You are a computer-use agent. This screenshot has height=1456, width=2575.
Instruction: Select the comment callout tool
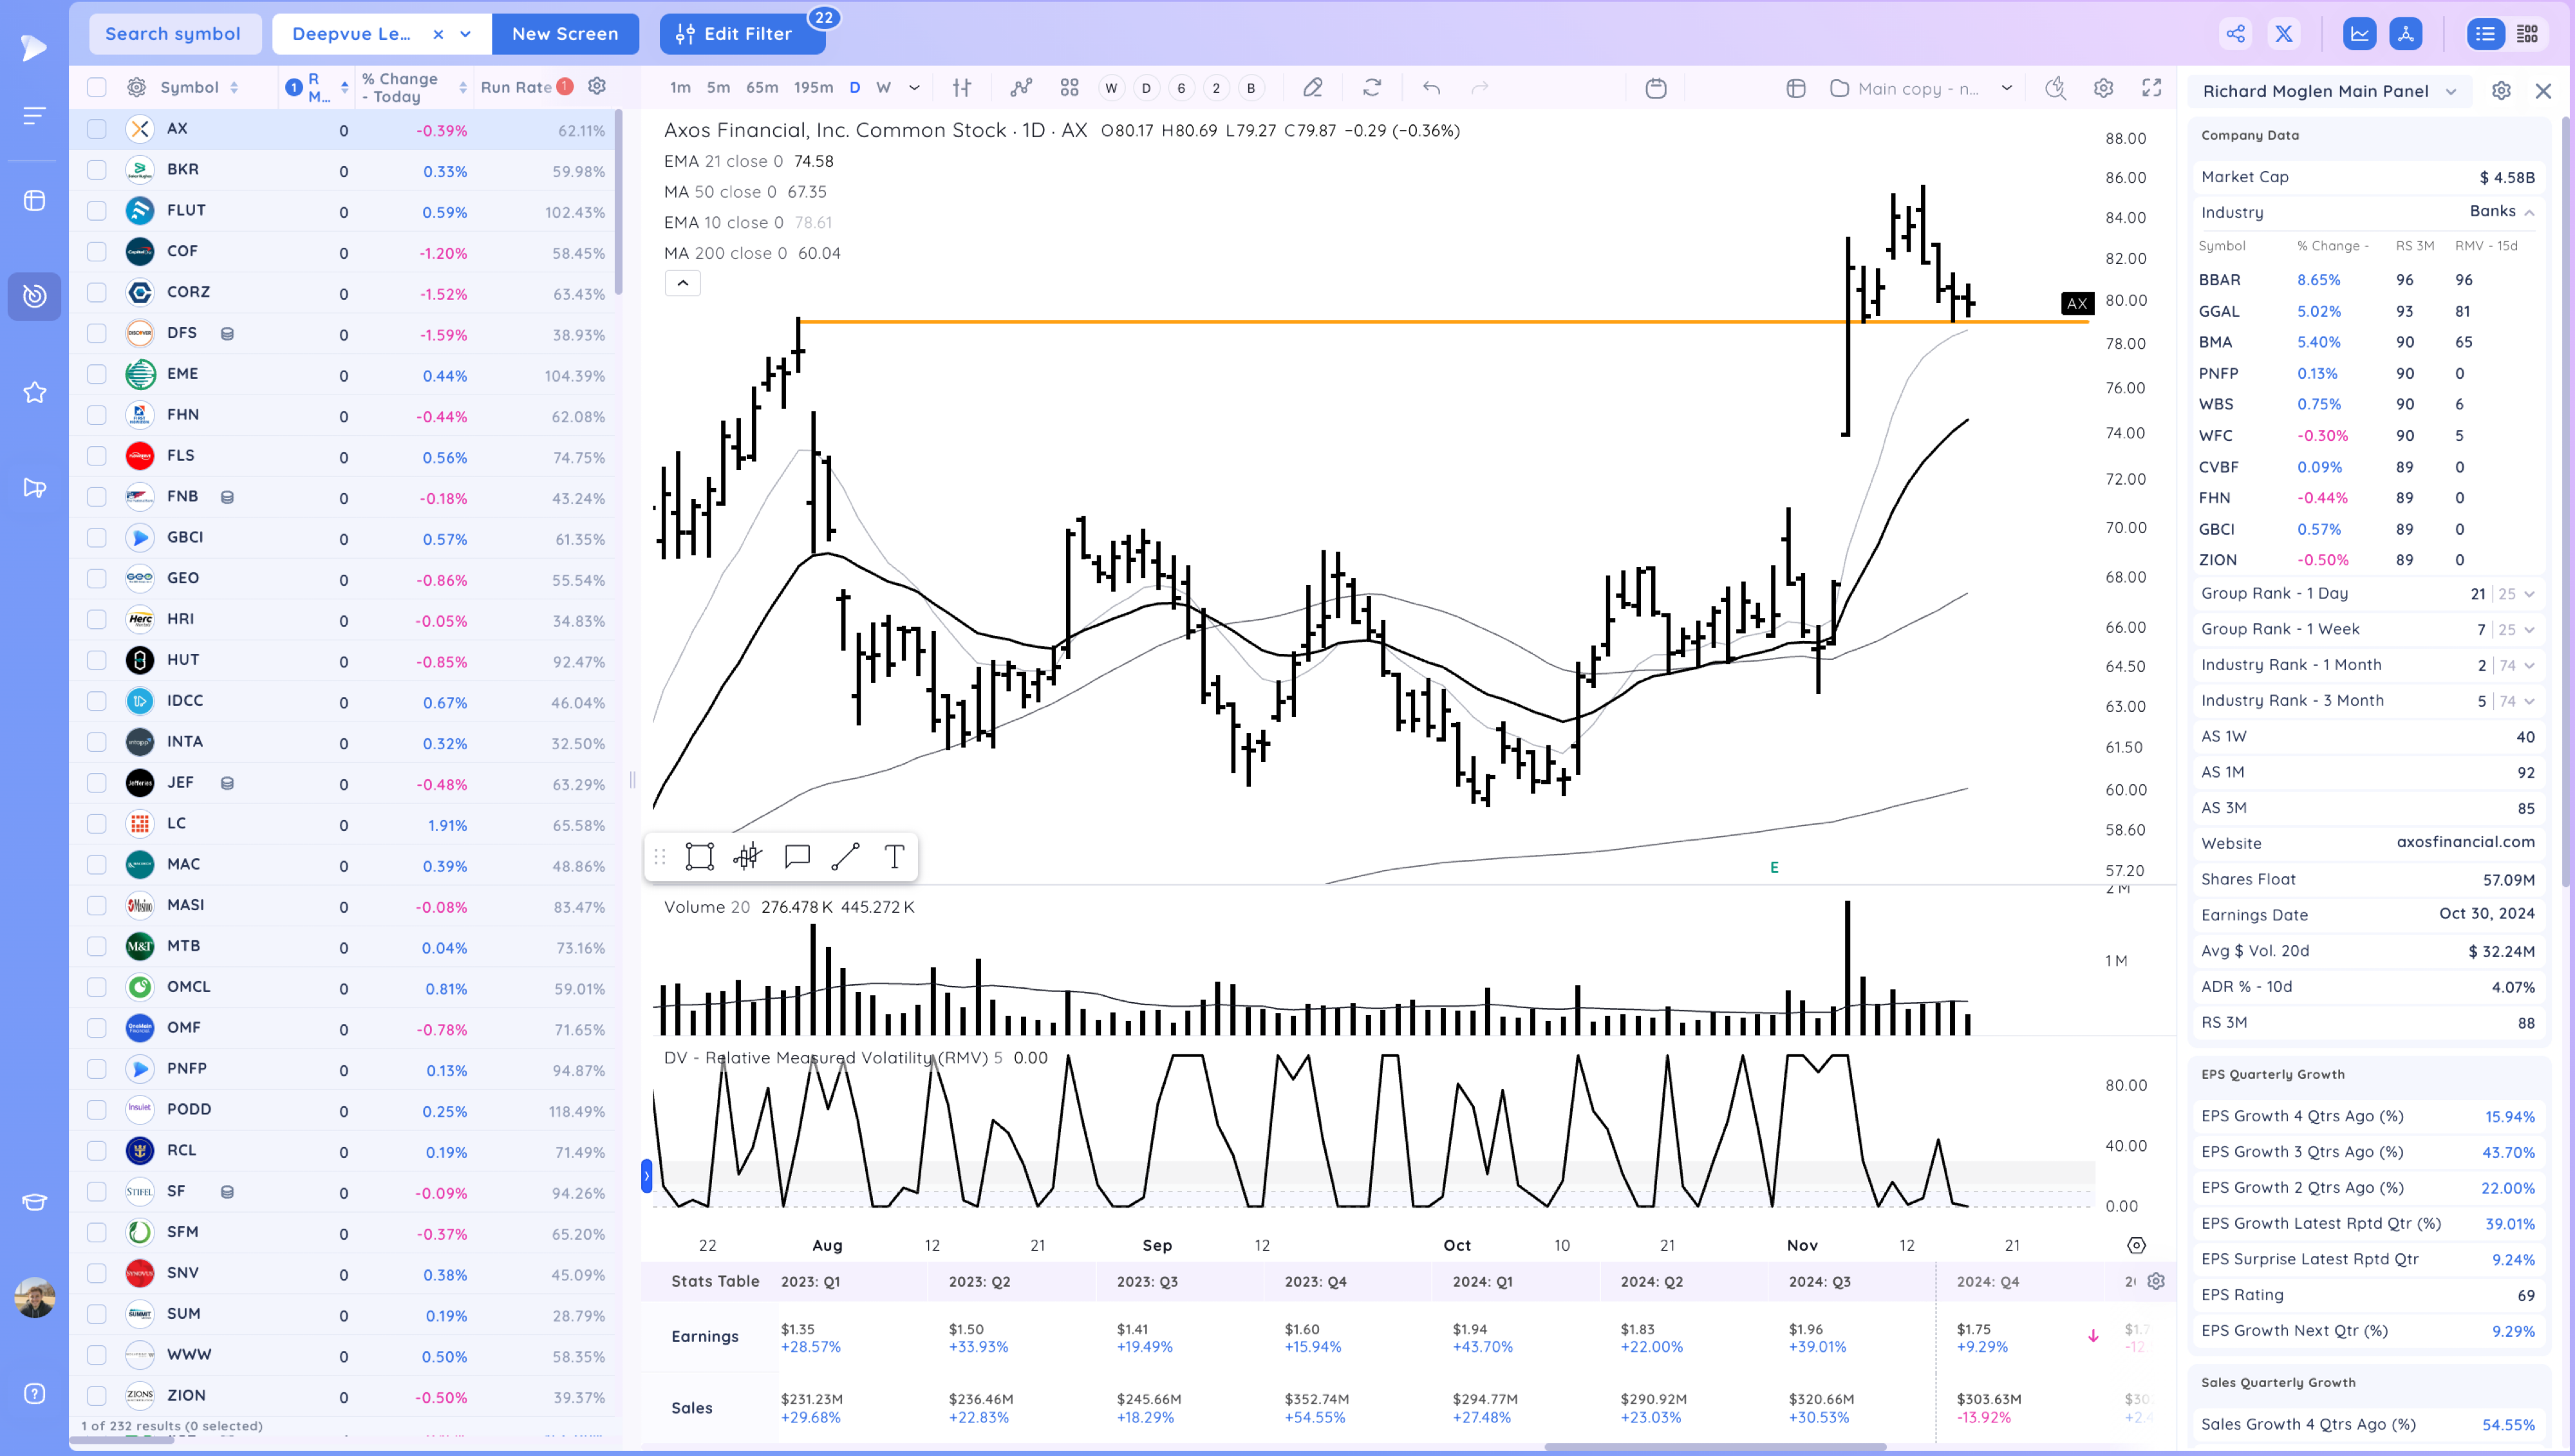(796, 856)
